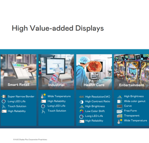
Task: Click the High Reliability icon under Smart Retail
Action: [4, 111]
